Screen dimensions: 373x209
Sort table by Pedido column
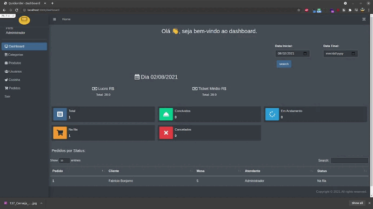(x=78, y=171)
